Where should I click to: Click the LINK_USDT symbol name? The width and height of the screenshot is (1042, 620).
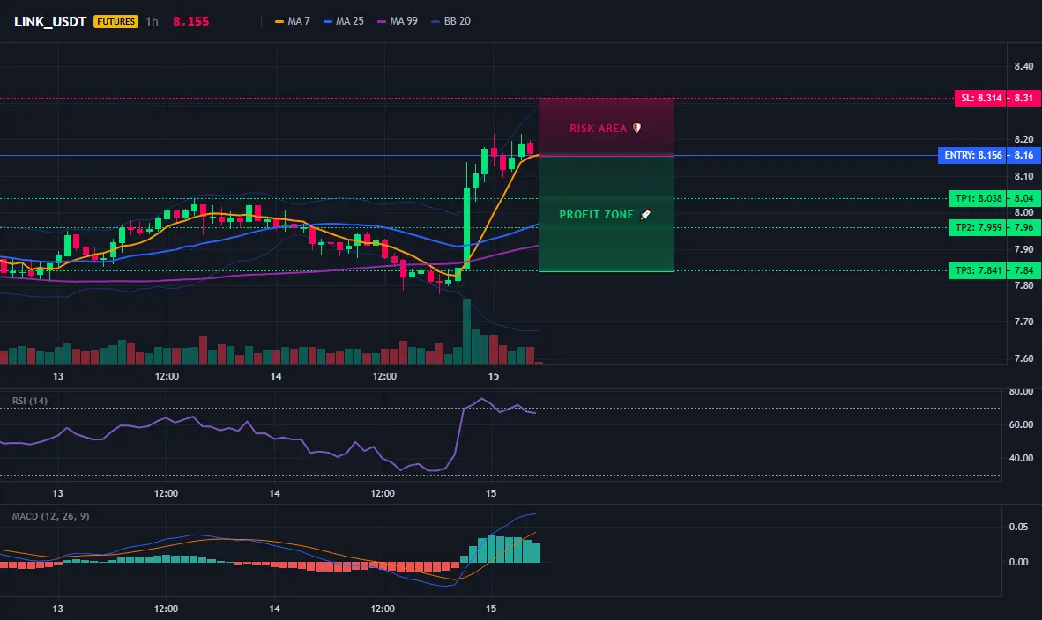tap(50, 21)
